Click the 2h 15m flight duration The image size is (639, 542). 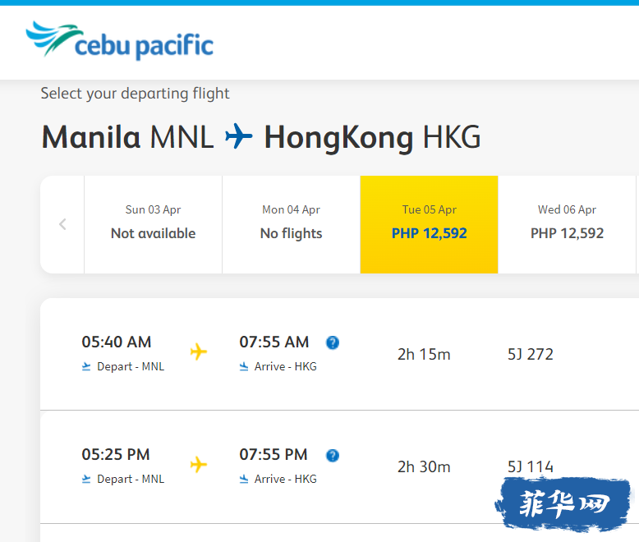point(424,355)
